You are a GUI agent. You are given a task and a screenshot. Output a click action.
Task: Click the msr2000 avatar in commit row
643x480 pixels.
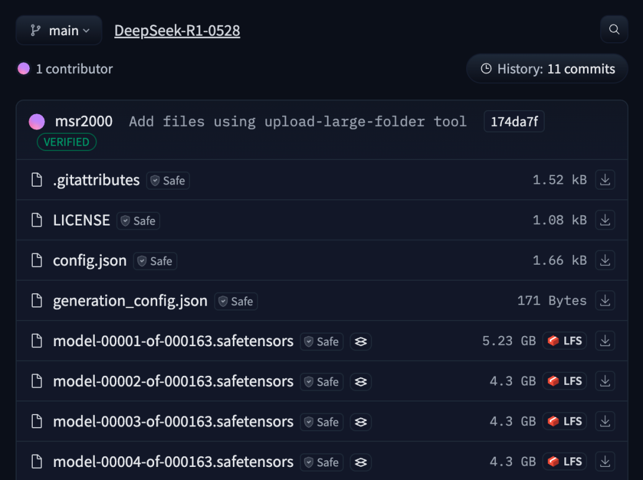click(x=37, y=122)
